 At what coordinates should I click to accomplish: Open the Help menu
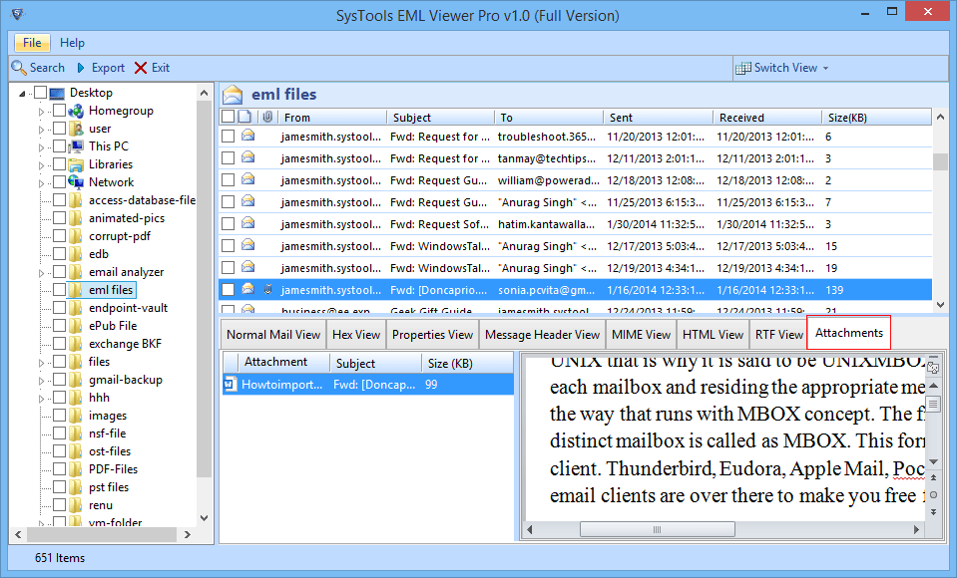[x=72, y=43]
